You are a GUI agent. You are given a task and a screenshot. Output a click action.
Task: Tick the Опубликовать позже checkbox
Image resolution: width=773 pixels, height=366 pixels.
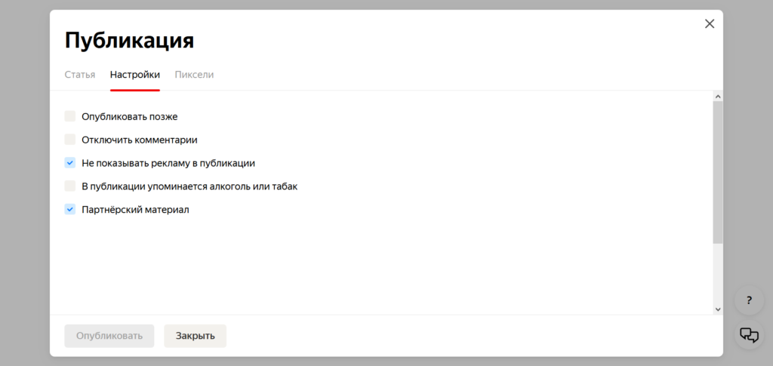click(70, 116)
